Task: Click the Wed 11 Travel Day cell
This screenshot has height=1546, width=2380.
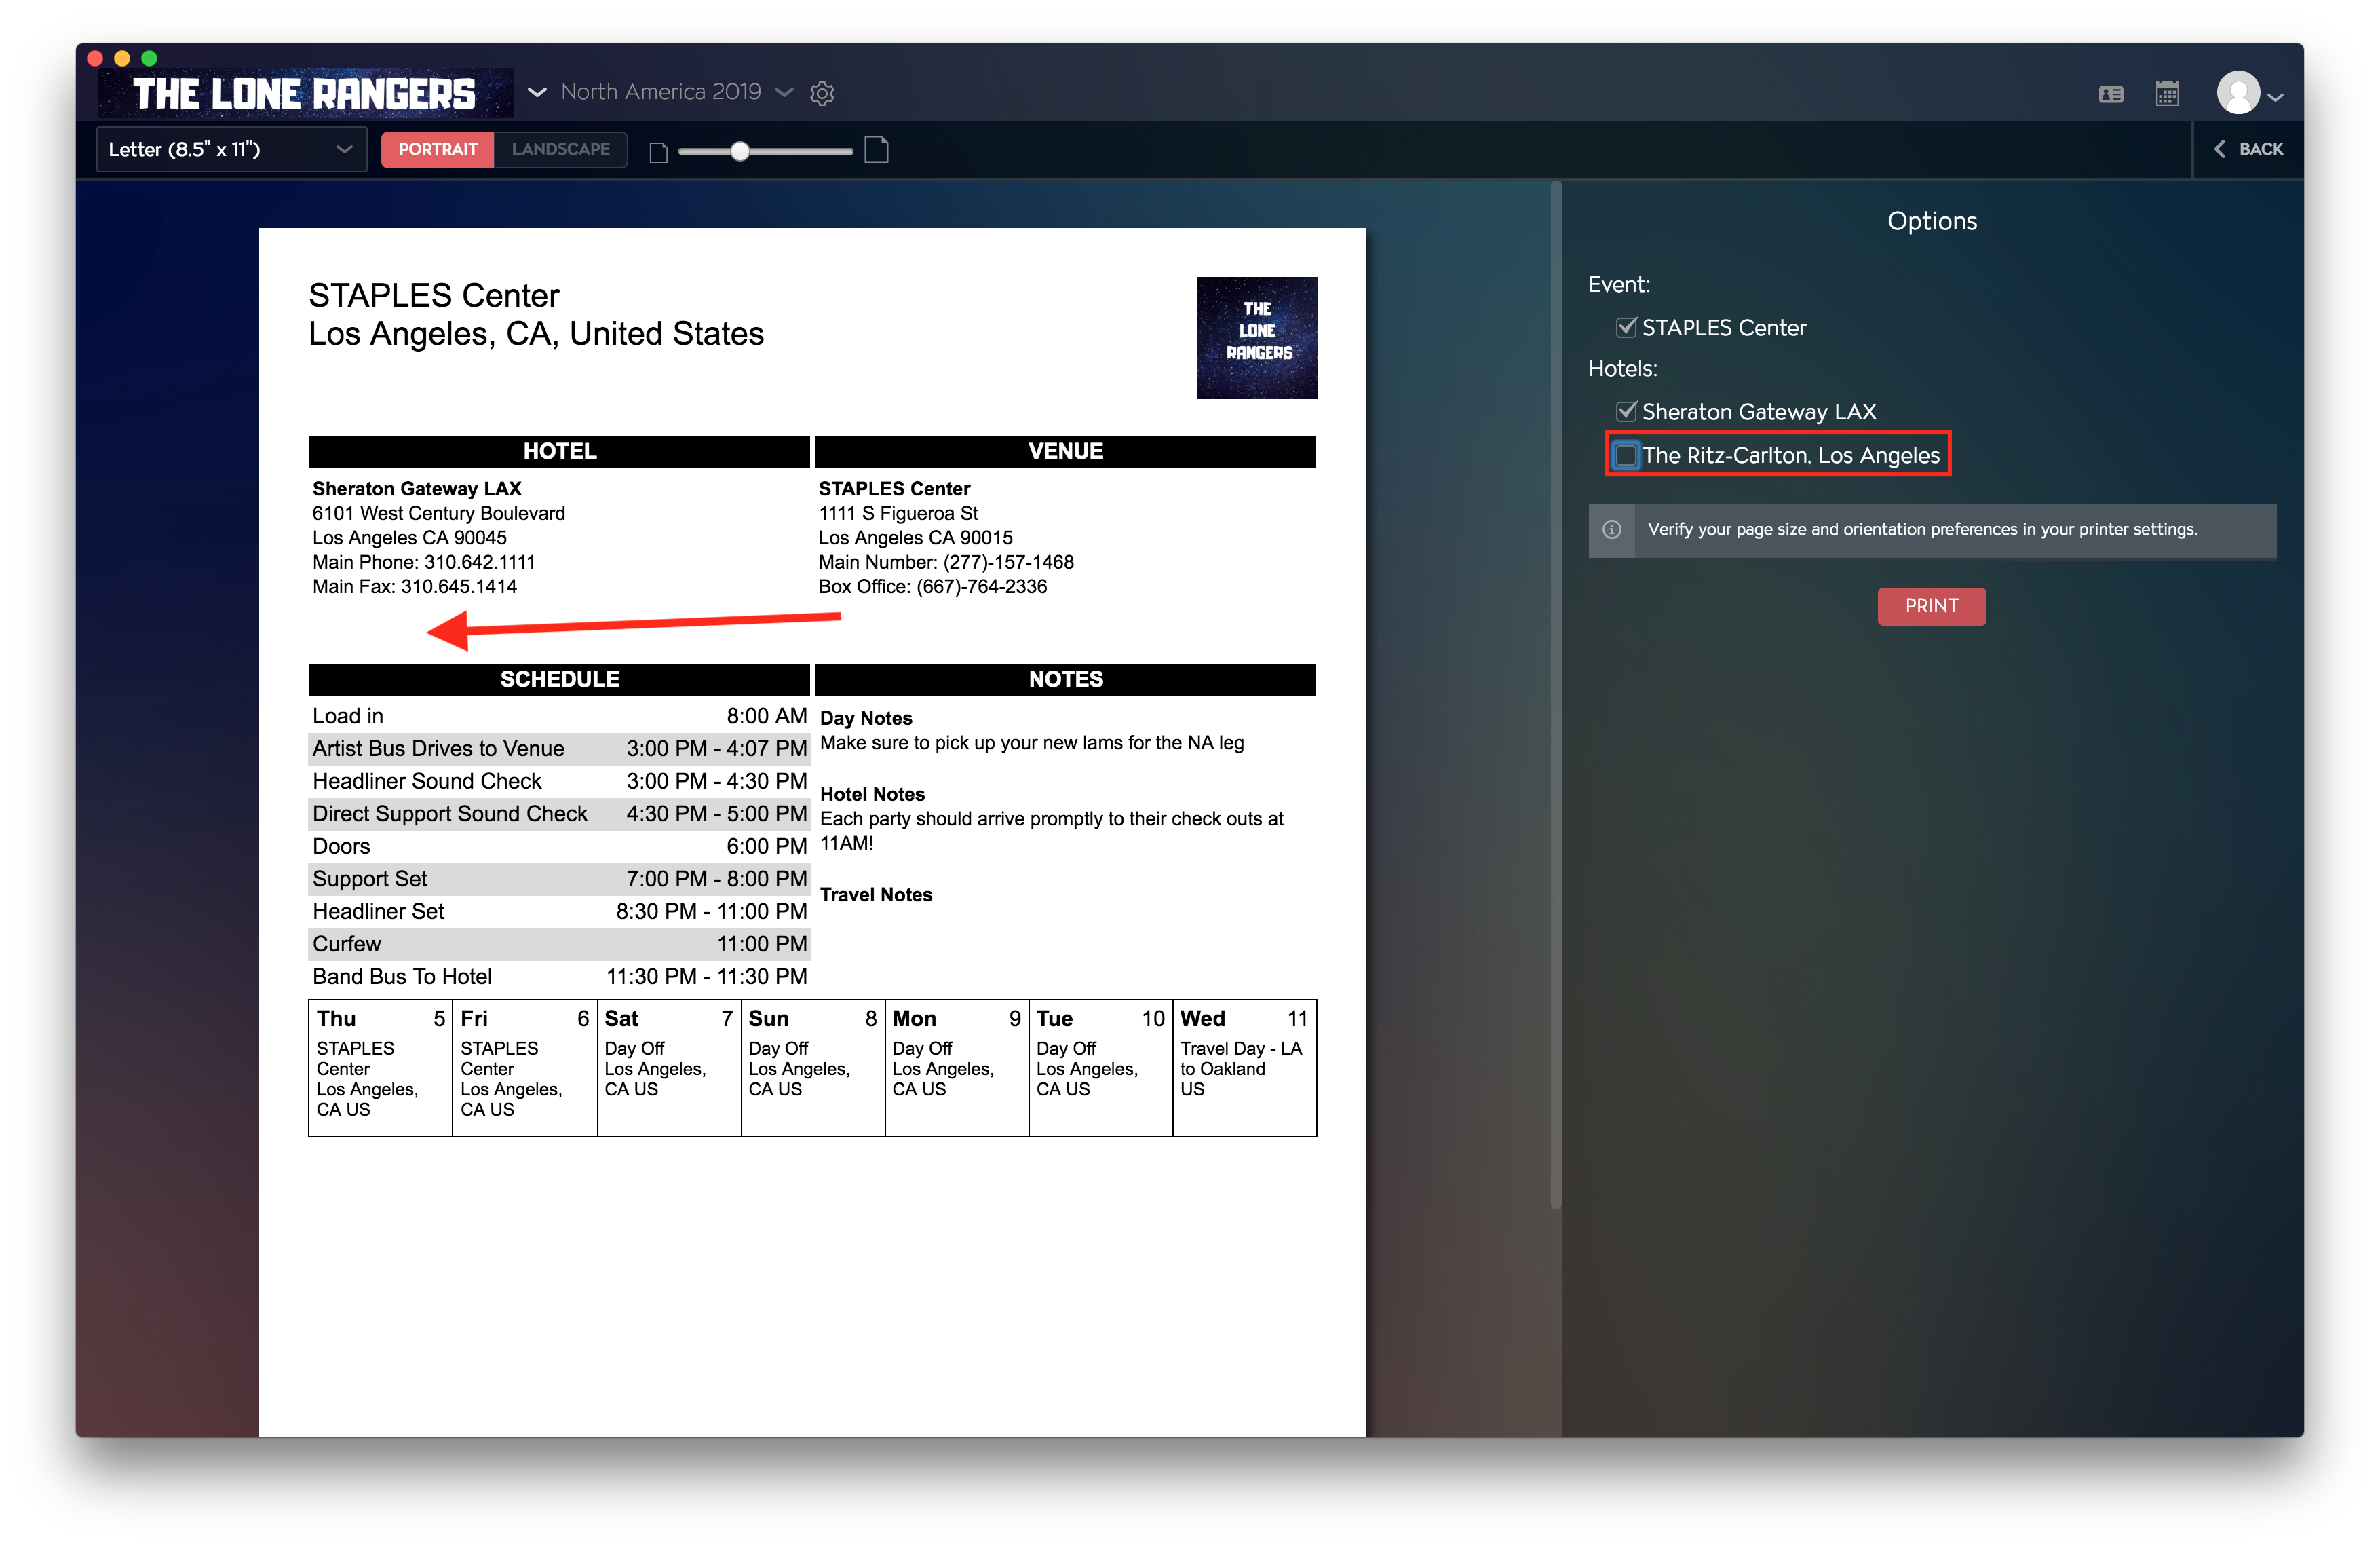Action: point(1245,1068)
